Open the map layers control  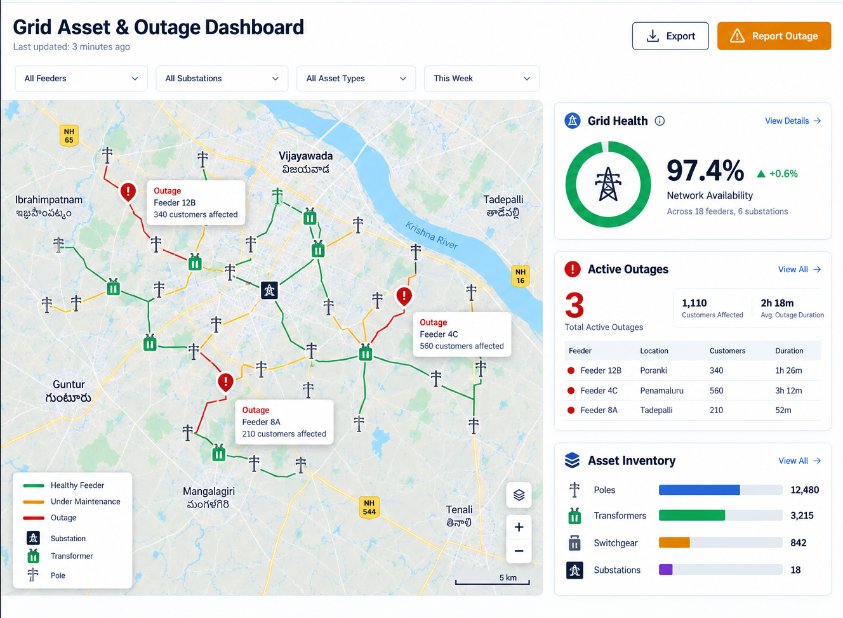pos(519,495)
